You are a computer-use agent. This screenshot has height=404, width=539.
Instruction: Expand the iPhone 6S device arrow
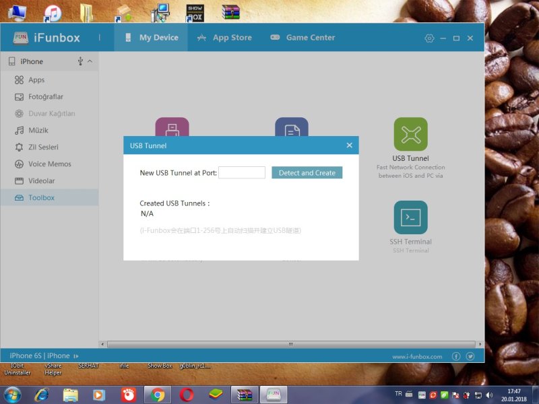[x=76, y=356]
